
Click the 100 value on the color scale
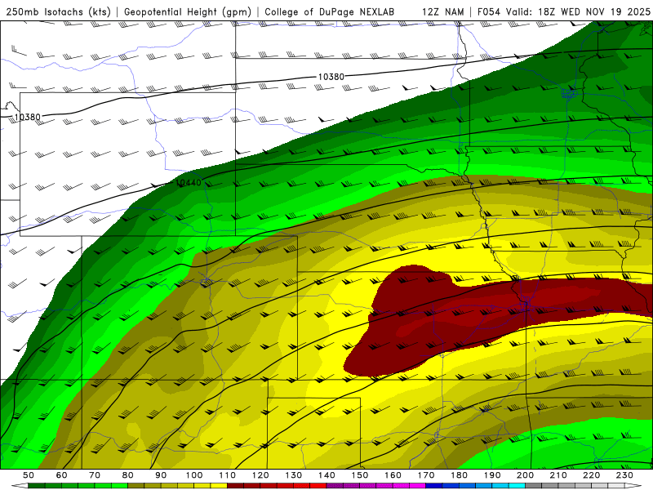194,475
